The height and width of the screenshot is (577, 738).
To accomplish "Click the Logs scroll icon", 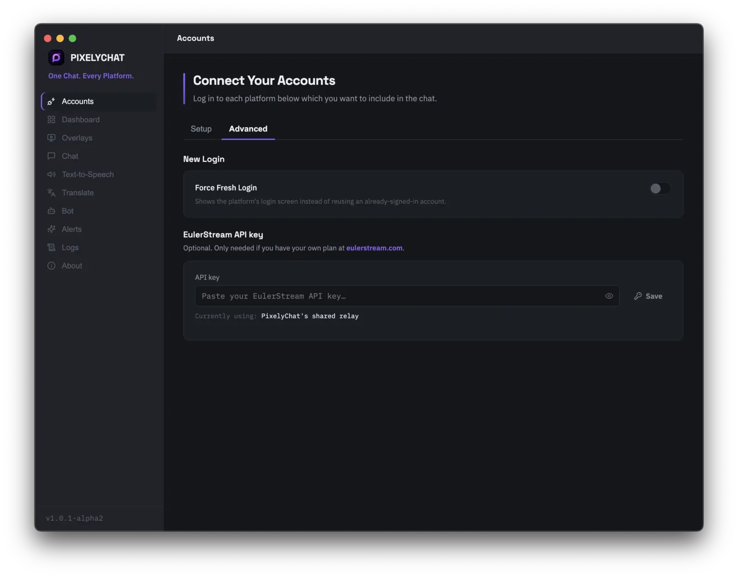I will (51, 247).
